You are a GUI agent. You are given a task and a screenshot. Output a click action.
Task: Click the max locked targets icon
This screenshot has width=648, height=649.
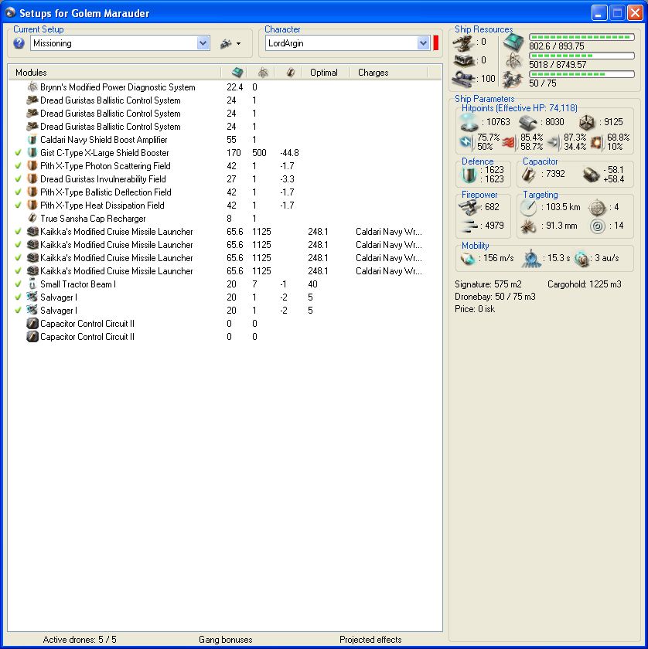tap(597, 207)
